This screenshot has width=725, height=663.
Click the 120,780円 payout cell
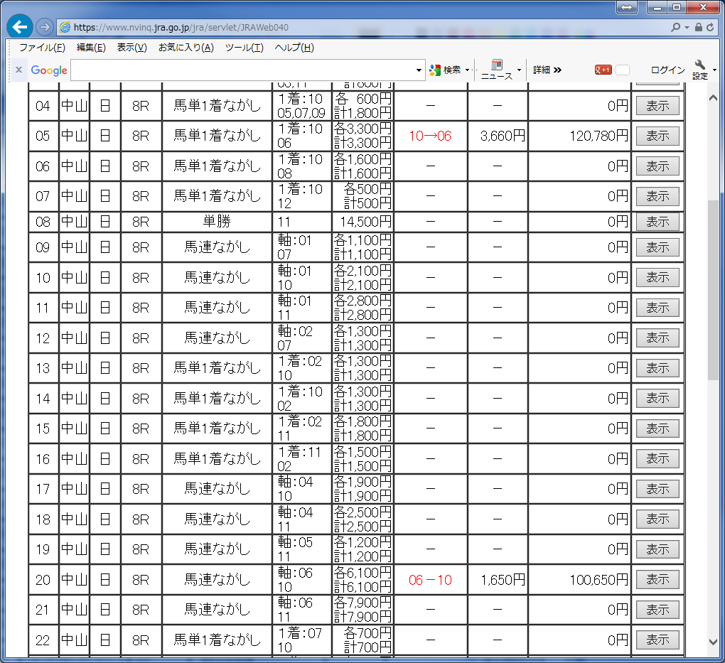tap(579, 136)
